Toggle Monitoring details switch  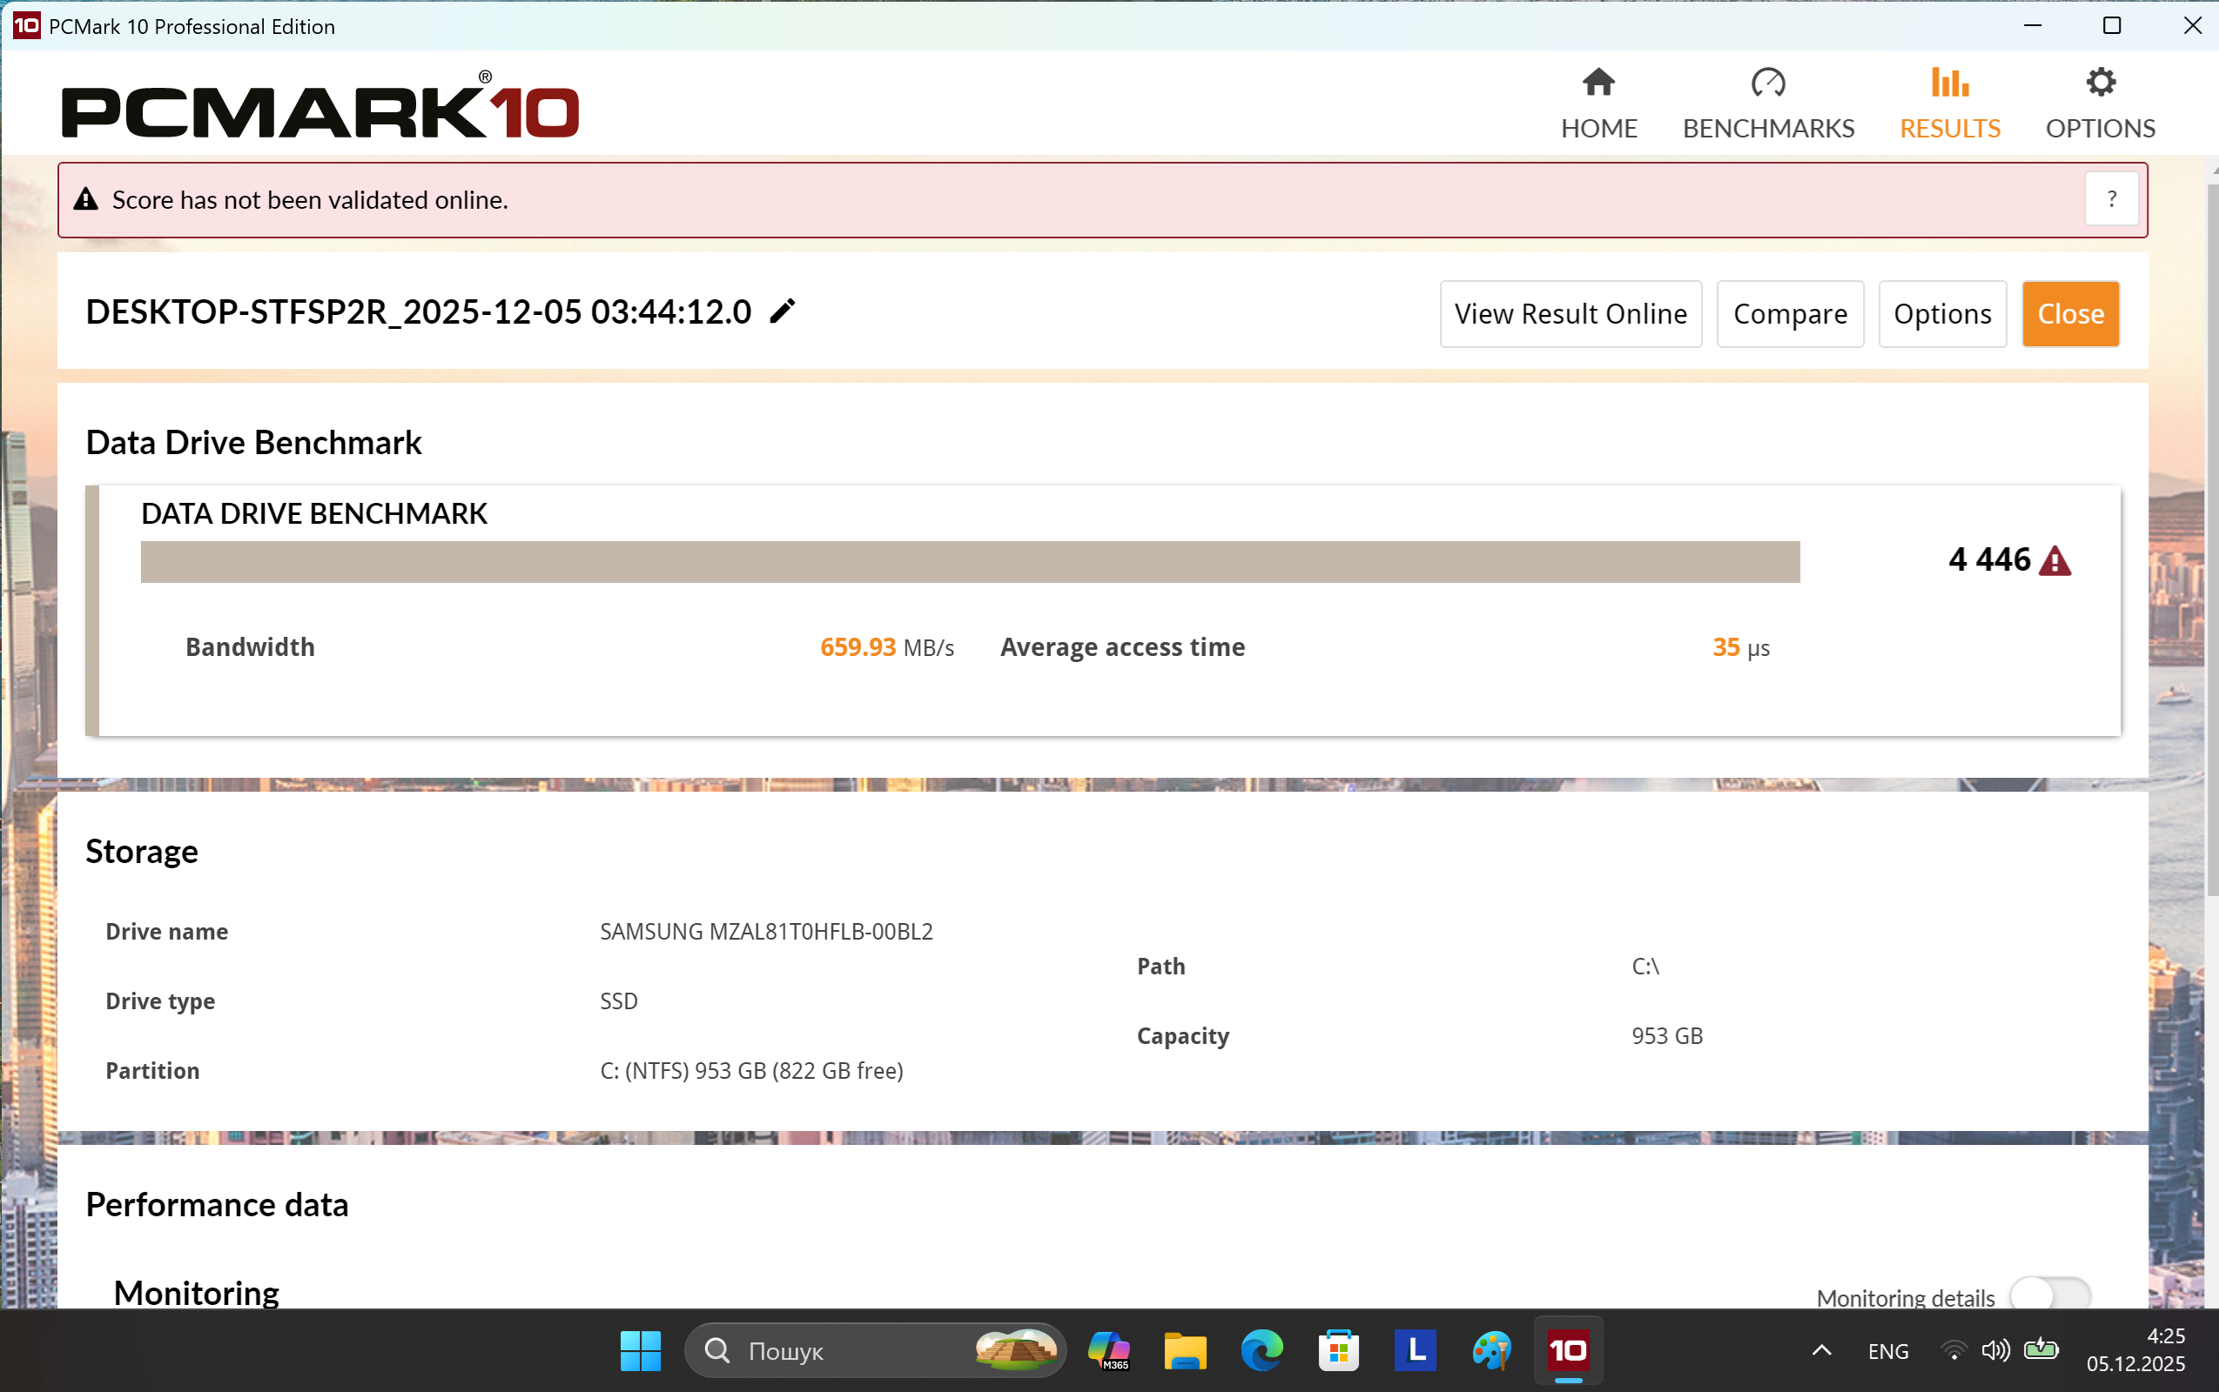2049,1295
